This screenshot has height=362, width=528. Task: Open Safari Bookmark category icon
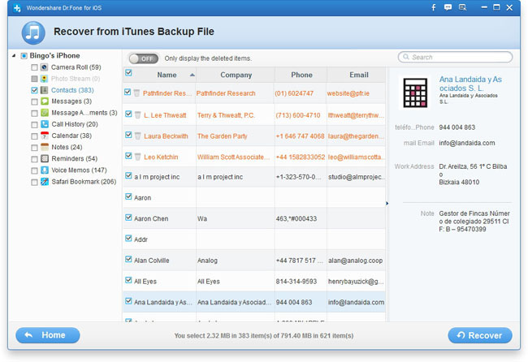45,182
